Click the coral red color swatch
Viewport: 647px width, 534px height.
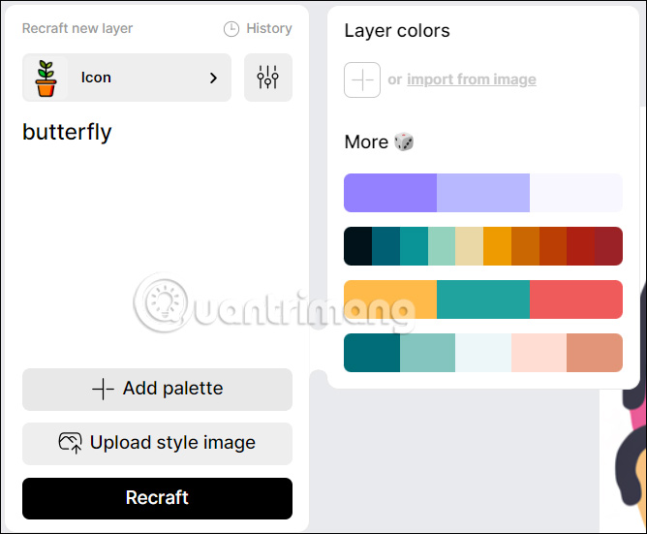[576, 299]
